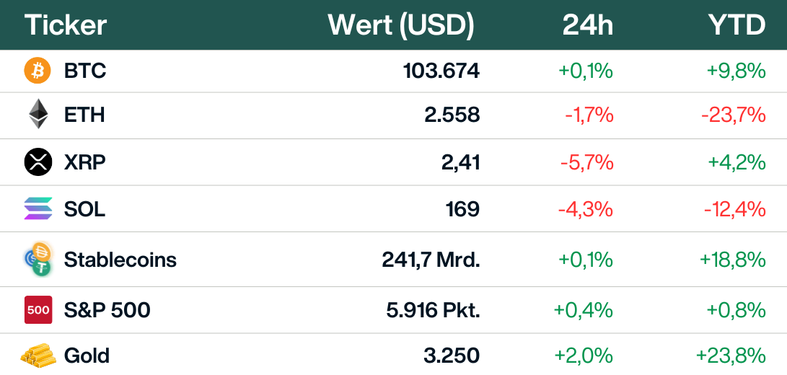Click the red S&P 500 icon
The height and width of the screenshot is (375, 787).
click(38, 310)
